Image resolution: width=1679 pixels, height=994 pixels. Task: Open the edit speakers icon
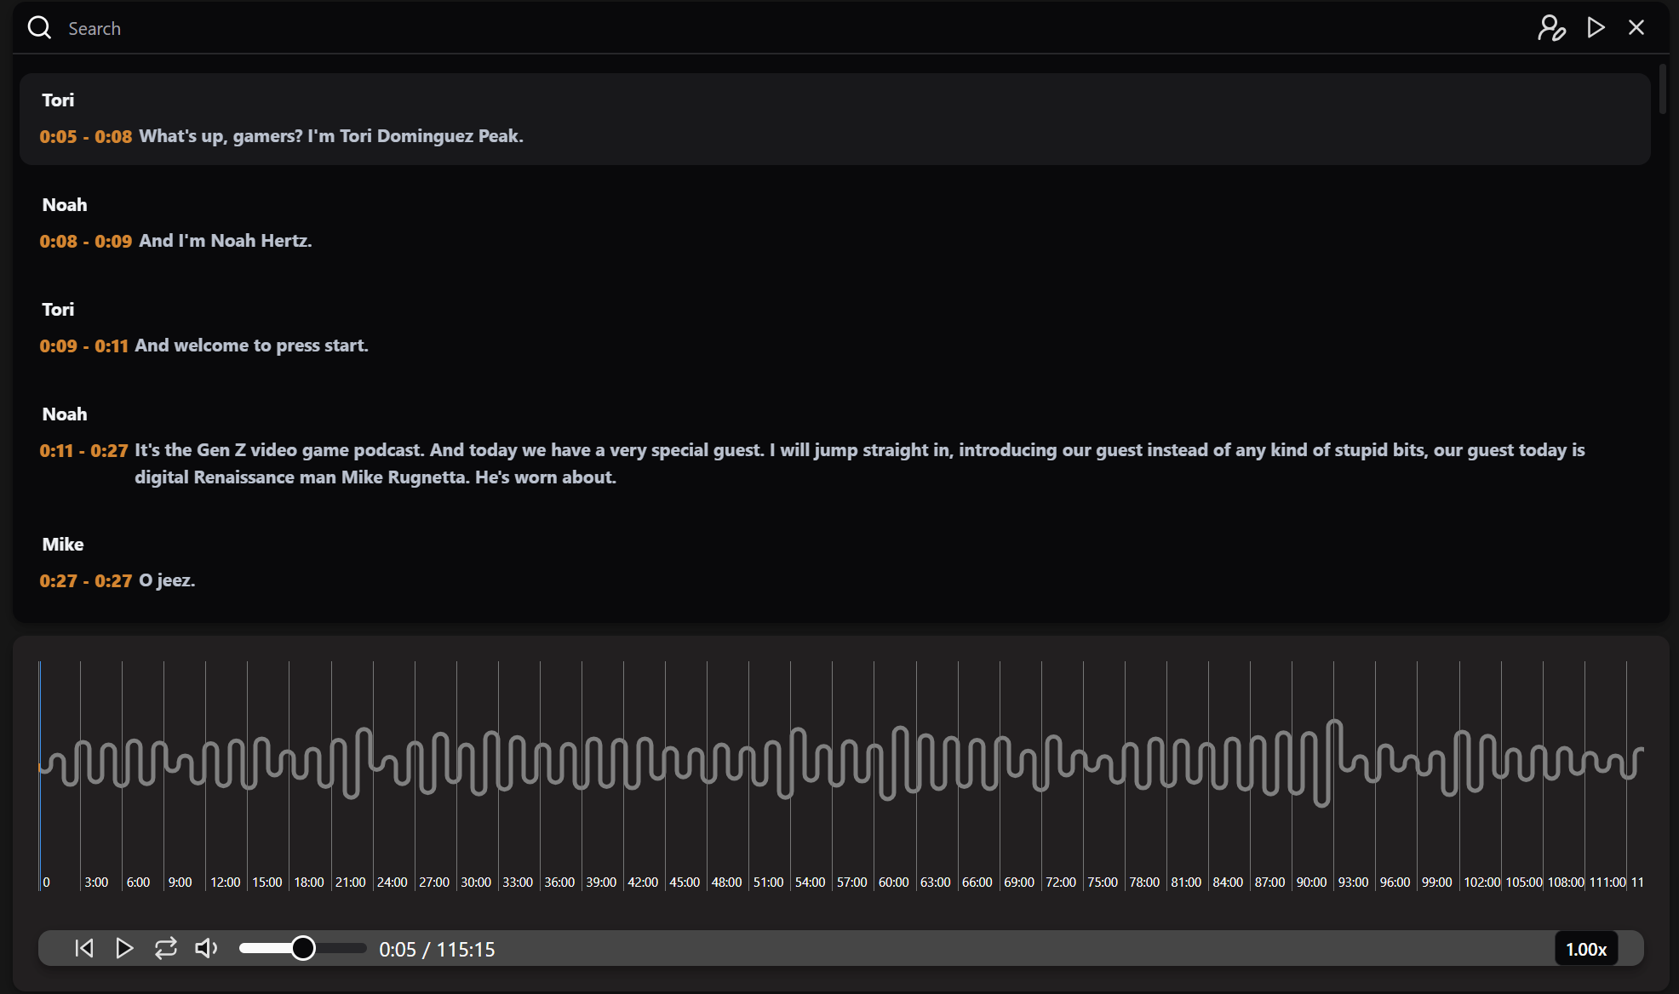(x=1552, y=28)
